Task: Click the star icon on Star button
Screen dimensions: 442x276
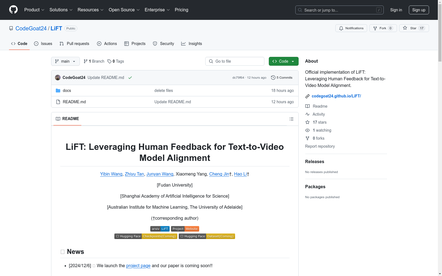Action: 405,28
